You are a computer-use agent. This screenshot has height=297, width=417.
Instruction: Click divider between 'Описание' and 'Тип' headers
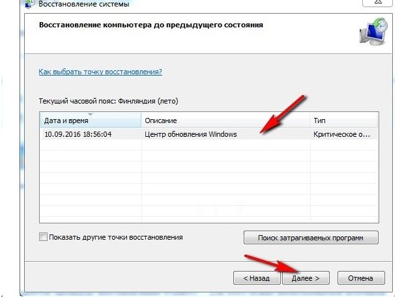pos(309,121)
